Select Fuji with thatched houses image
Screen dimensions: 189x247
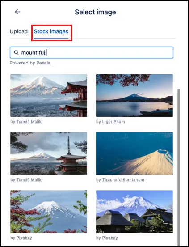(134, 212)
